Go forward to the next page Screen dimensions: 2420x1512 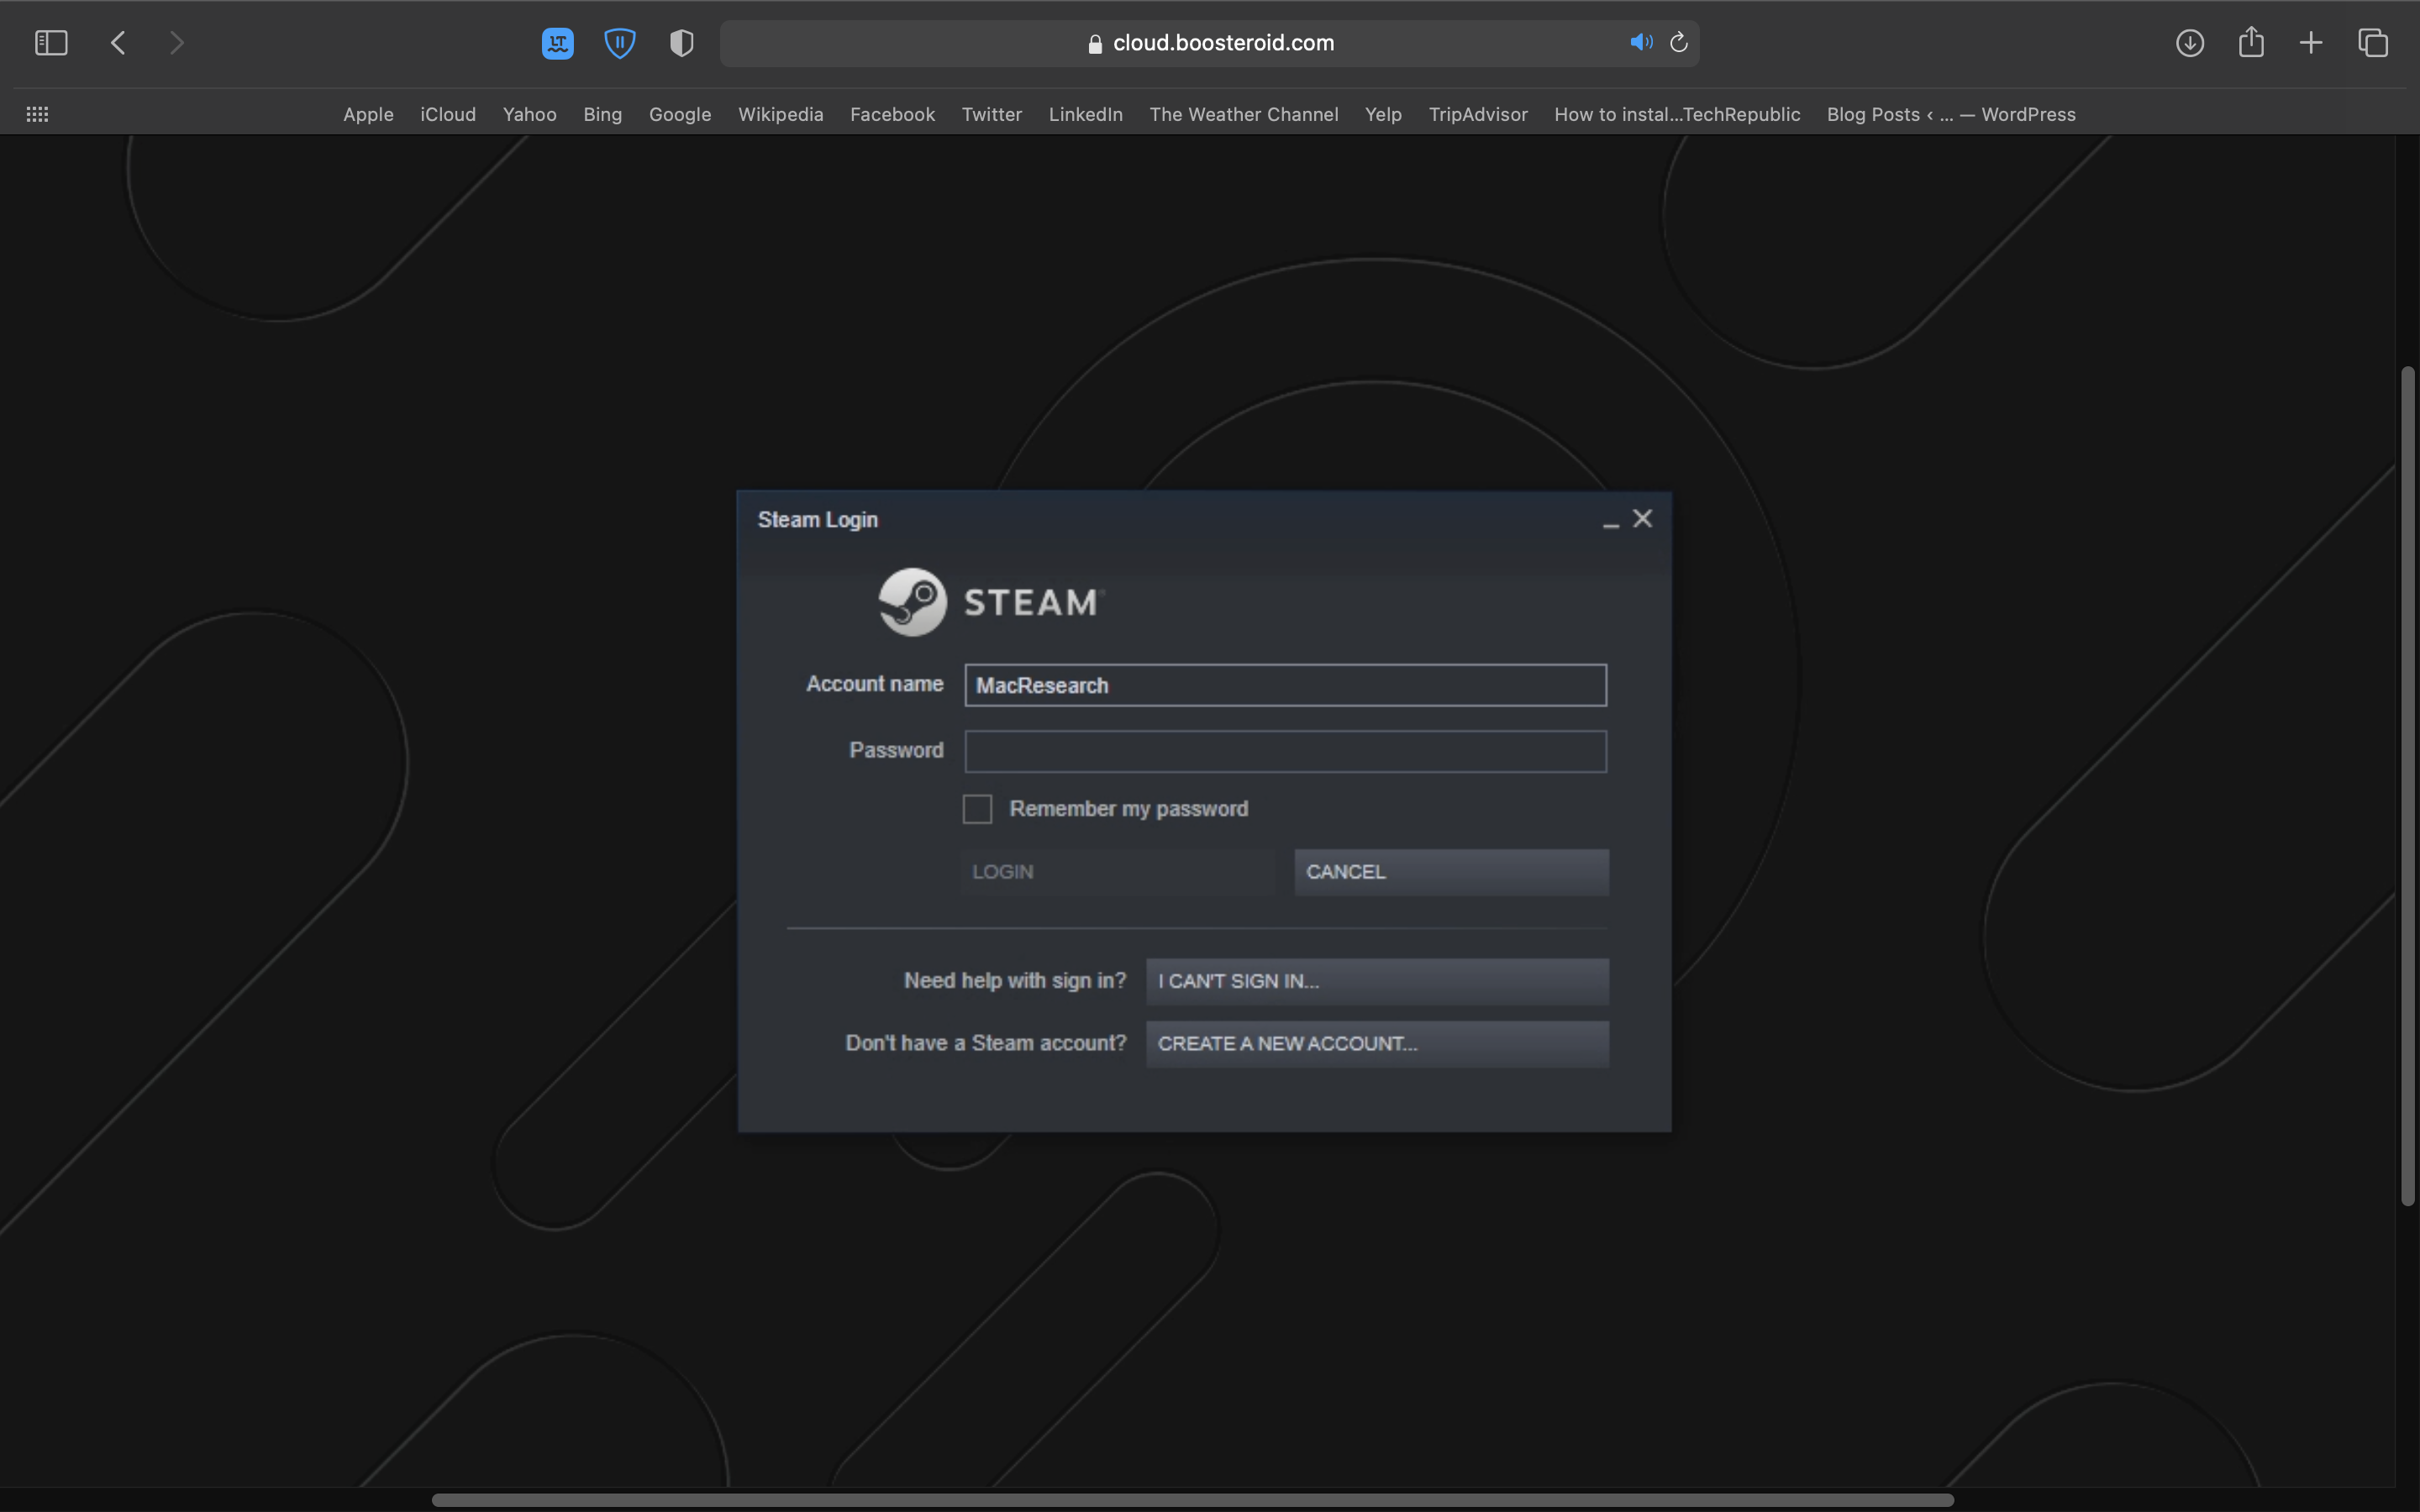(x=177, y=43)
